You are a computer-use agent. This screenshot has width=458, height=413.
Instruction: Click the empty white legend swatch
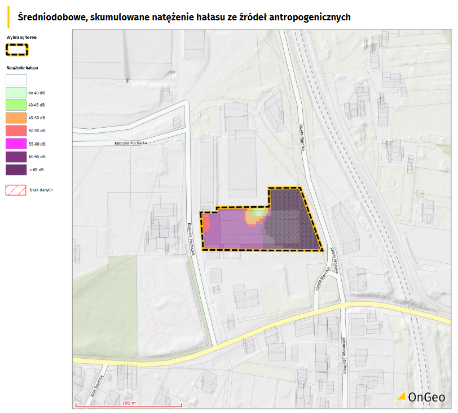point(16,80)
